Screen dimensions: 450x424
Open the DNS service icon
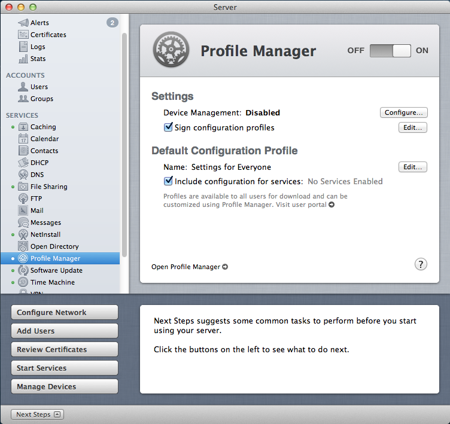pyautogui.click(x=23, y=175)
